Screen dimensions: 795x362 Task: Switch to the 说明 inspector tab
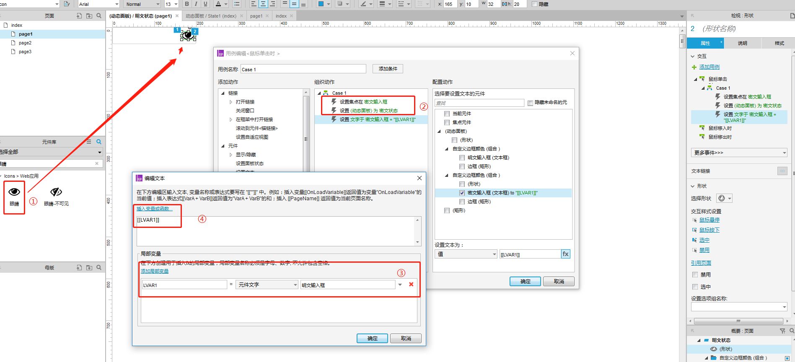(x=742, y=43)
